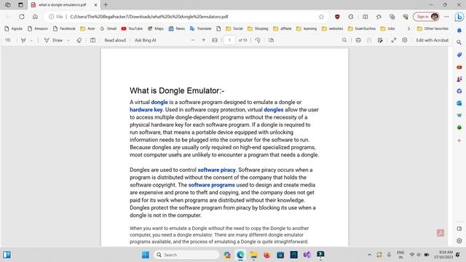This screenshot has height=262, width=466.
Task: Open workspaces button in title bar
Action: [8, 5]
